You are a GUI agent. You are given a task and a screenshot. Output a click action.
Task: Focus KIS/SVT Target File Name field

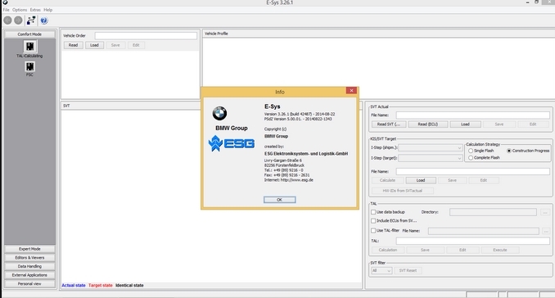click(x=472, y=171)
